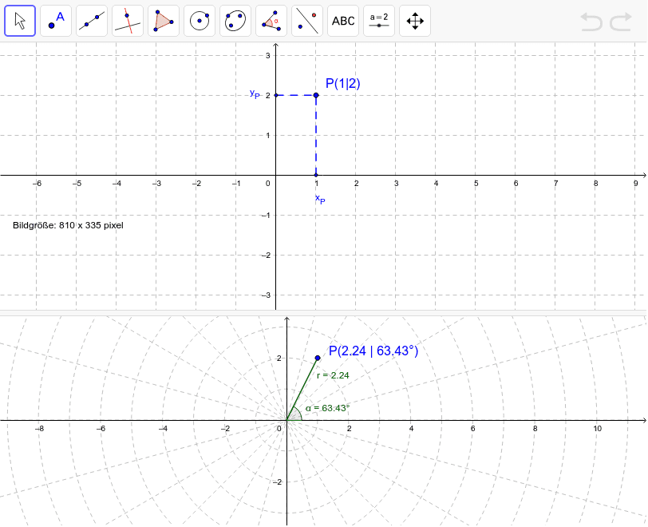Click the shaded angle α sector

[294, 415]
